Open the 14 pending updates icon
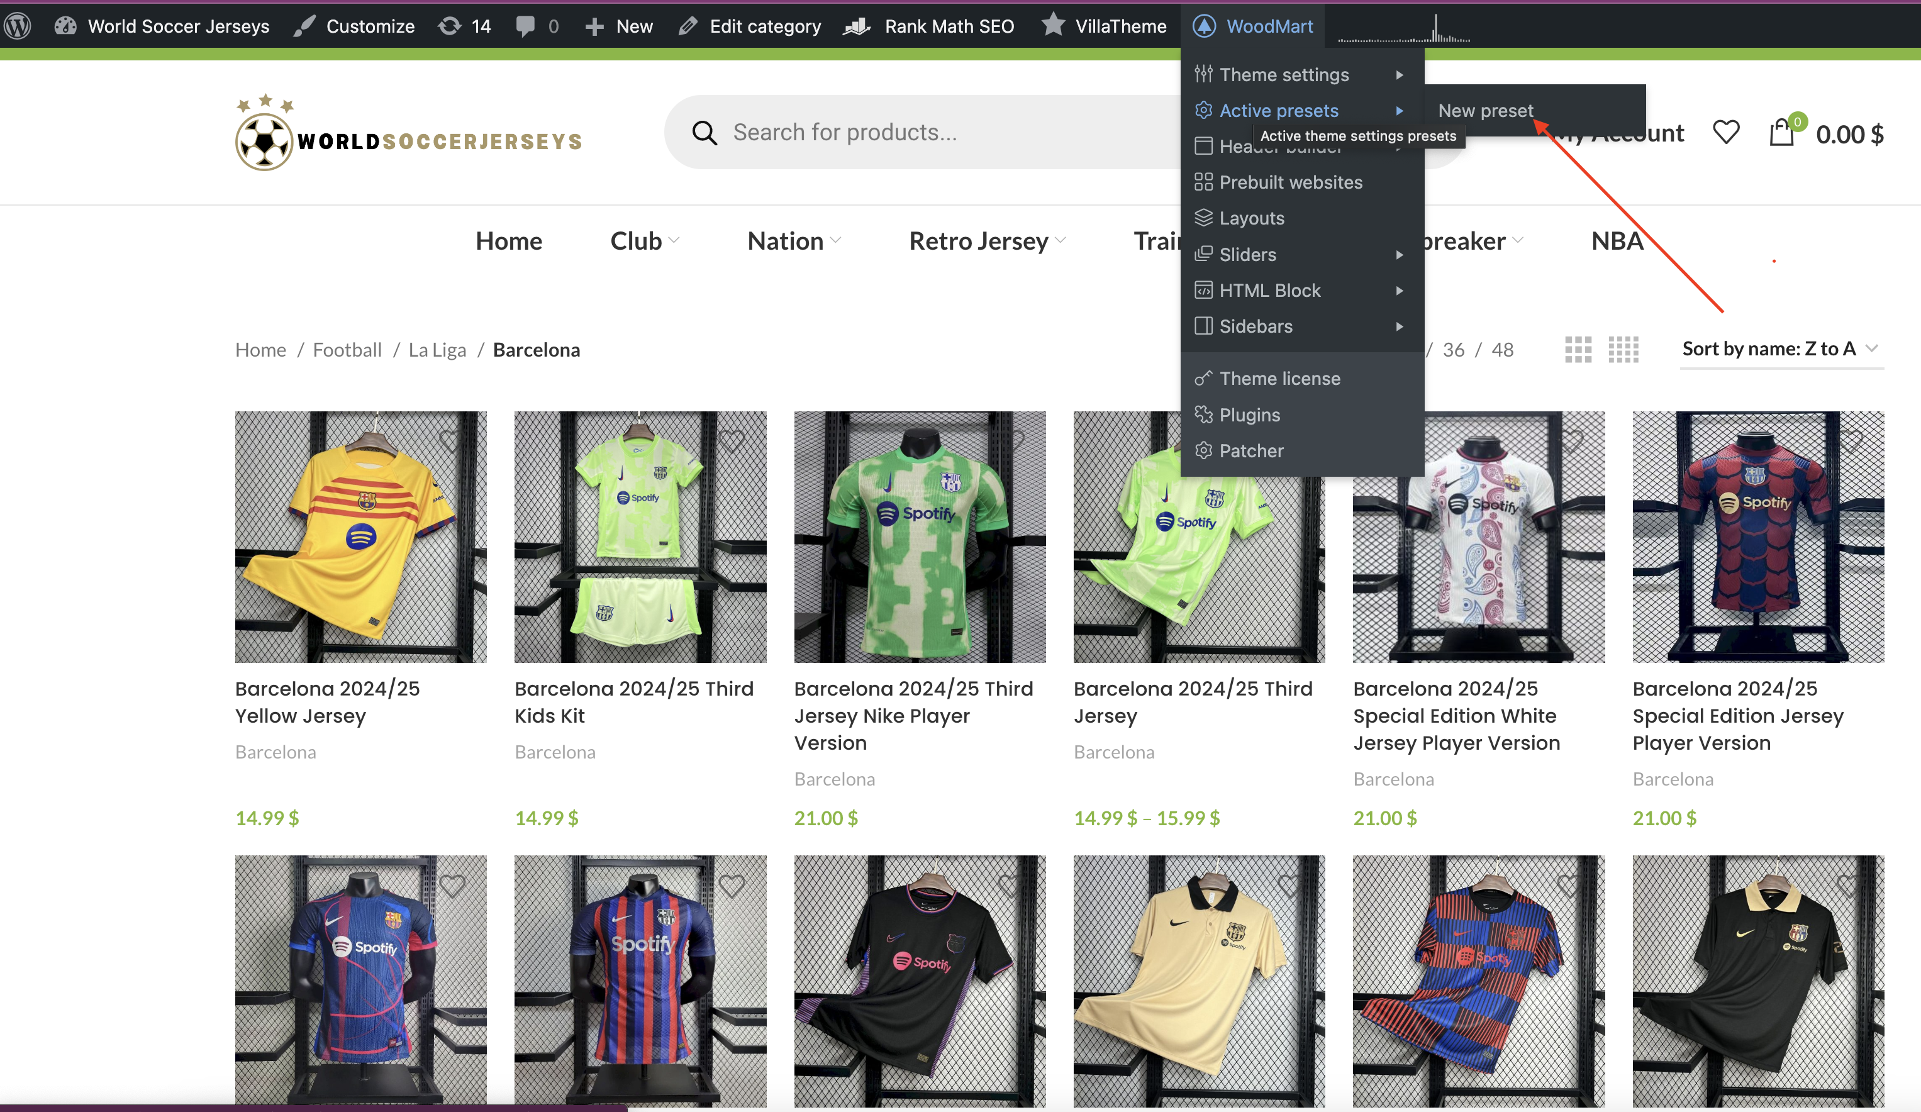1921x1112 pixels. coord(450,26)
